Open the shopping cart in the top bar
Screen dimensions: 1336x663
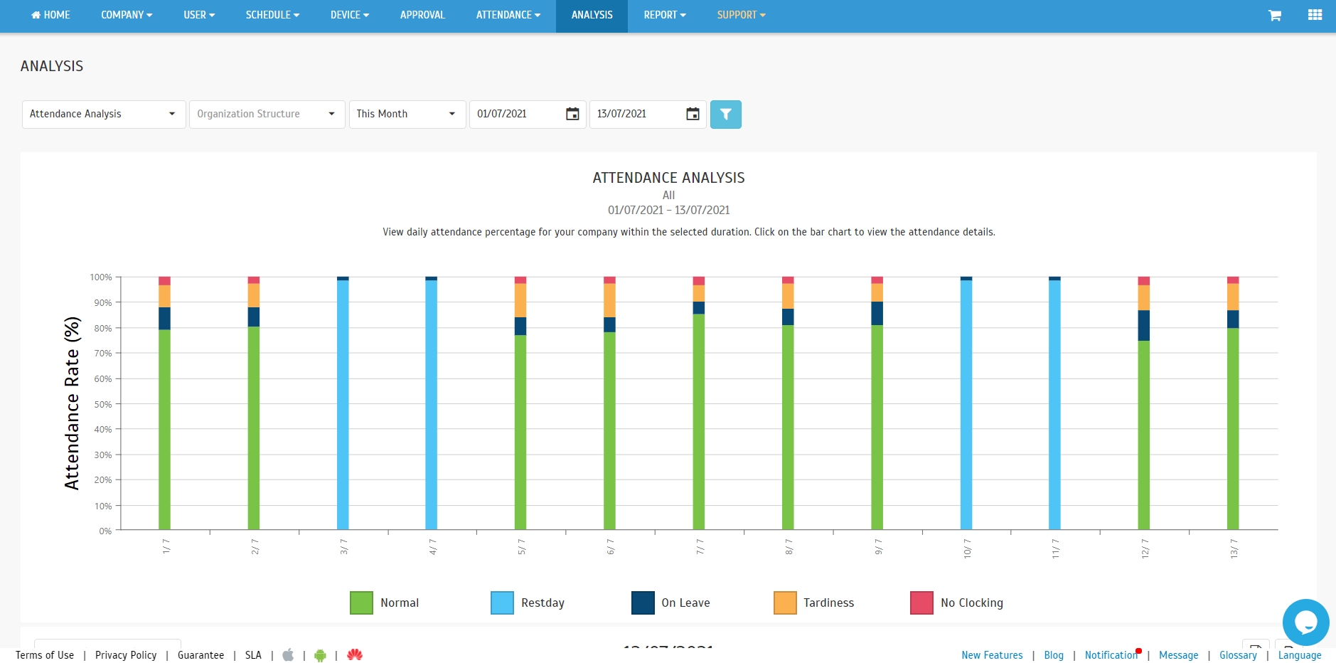[x=1275, y=15]
